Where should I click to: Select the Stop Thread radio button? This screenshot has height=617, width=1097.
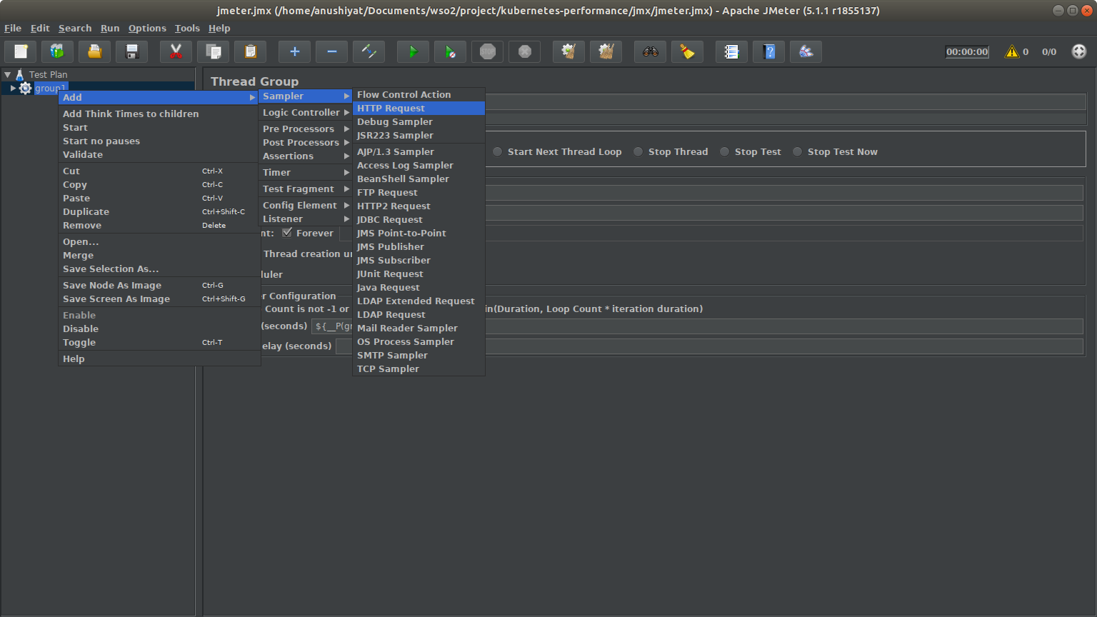[638, 151]
